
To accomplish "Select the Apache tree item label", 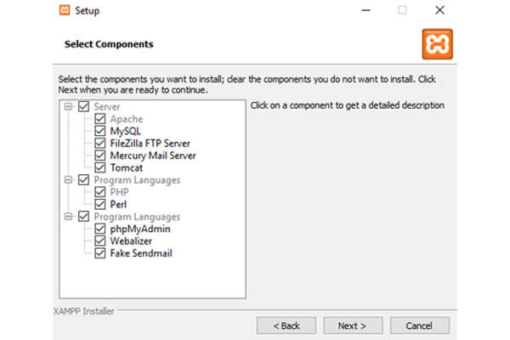I will [126, 119].
